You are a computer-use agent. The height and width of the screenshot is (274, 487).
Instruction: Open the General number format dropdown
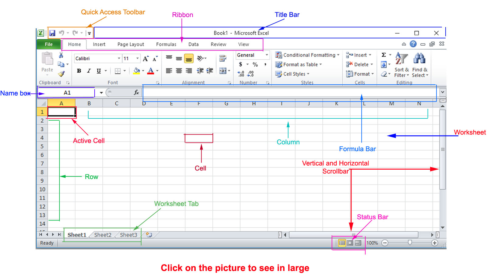(x=267, y=55)
